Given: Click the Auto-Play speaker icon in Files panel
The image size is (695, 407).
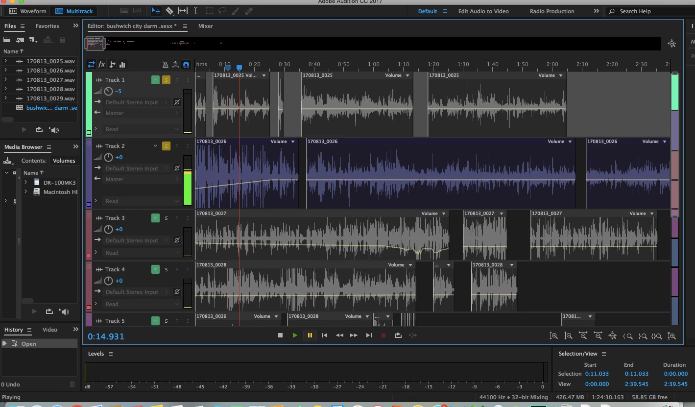Looking at the screenshot, I should tap(54, 130).
